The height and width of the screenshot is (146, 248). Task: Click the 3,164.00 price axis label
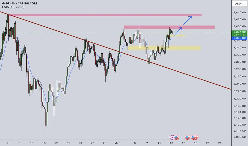click(x=239, y=112)
